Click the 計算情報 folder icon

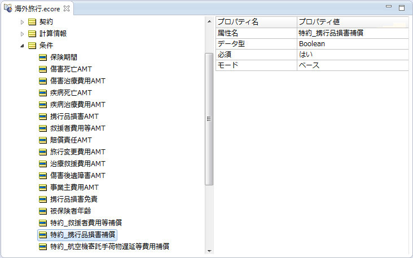coord(32,33)
